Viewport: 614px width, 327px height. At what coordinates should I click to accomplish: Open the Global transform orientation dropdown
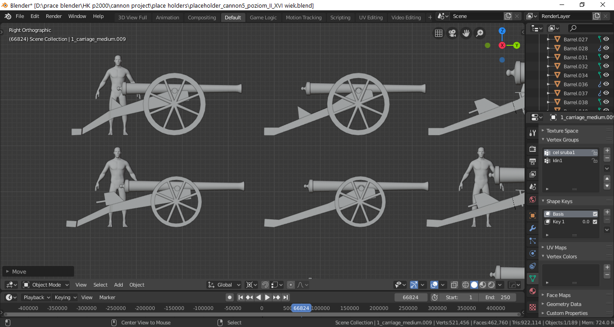pos(224,285)
